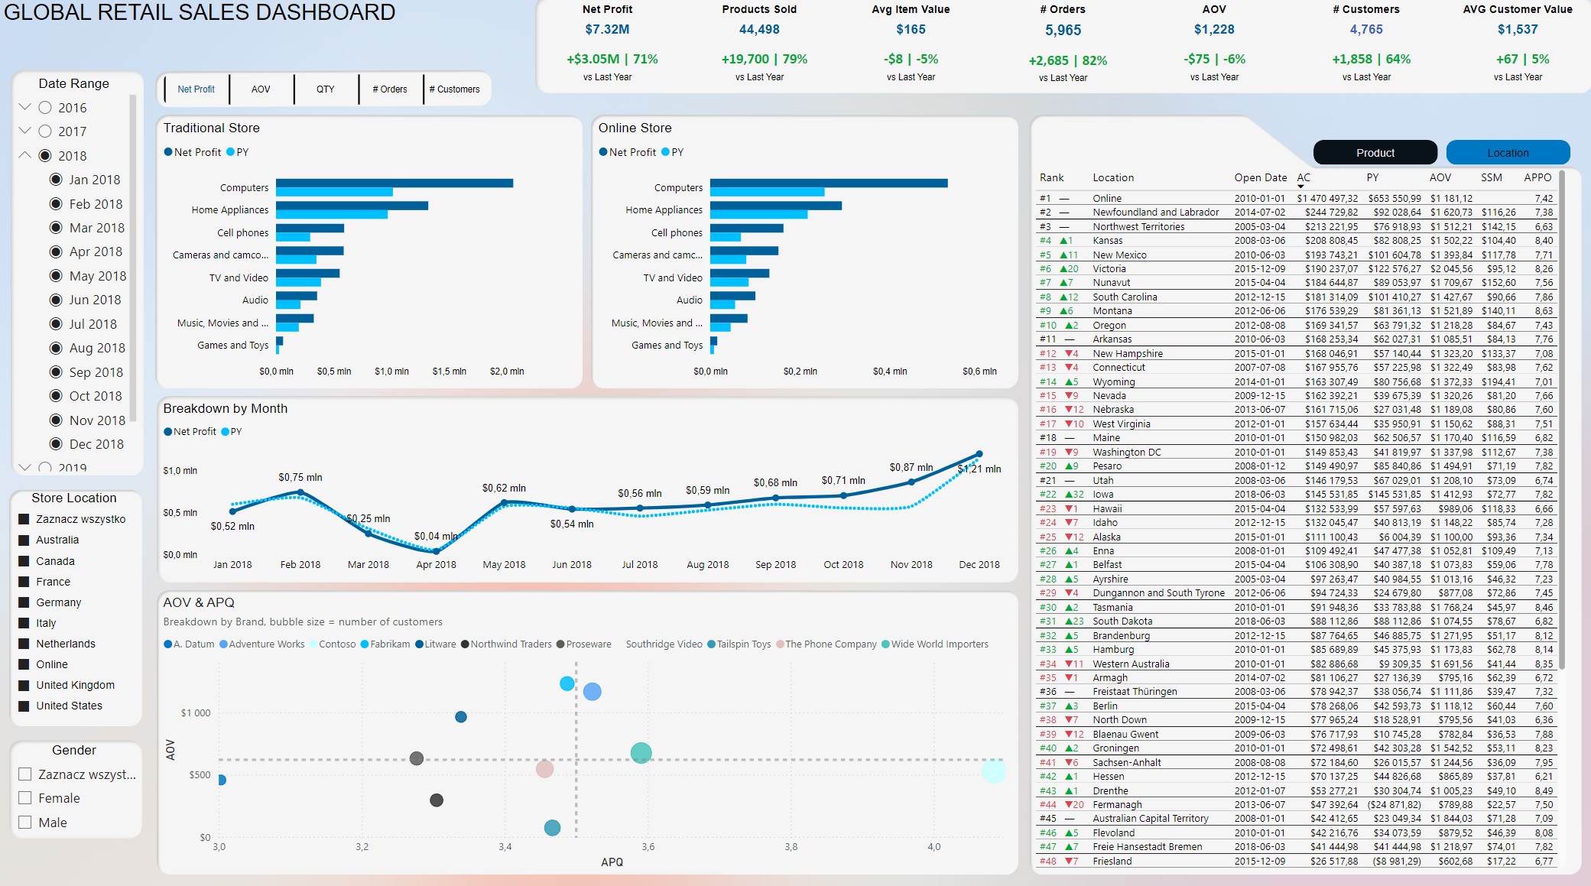Click Kansas green rank-up triangle icon

pyautogui.click(x=1063, y=241)
